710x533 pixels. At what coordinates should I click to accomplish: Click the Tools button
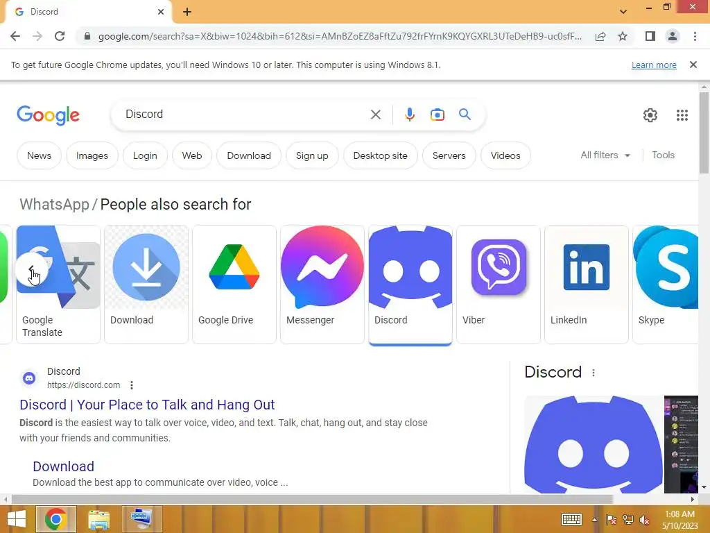point(663,155)
